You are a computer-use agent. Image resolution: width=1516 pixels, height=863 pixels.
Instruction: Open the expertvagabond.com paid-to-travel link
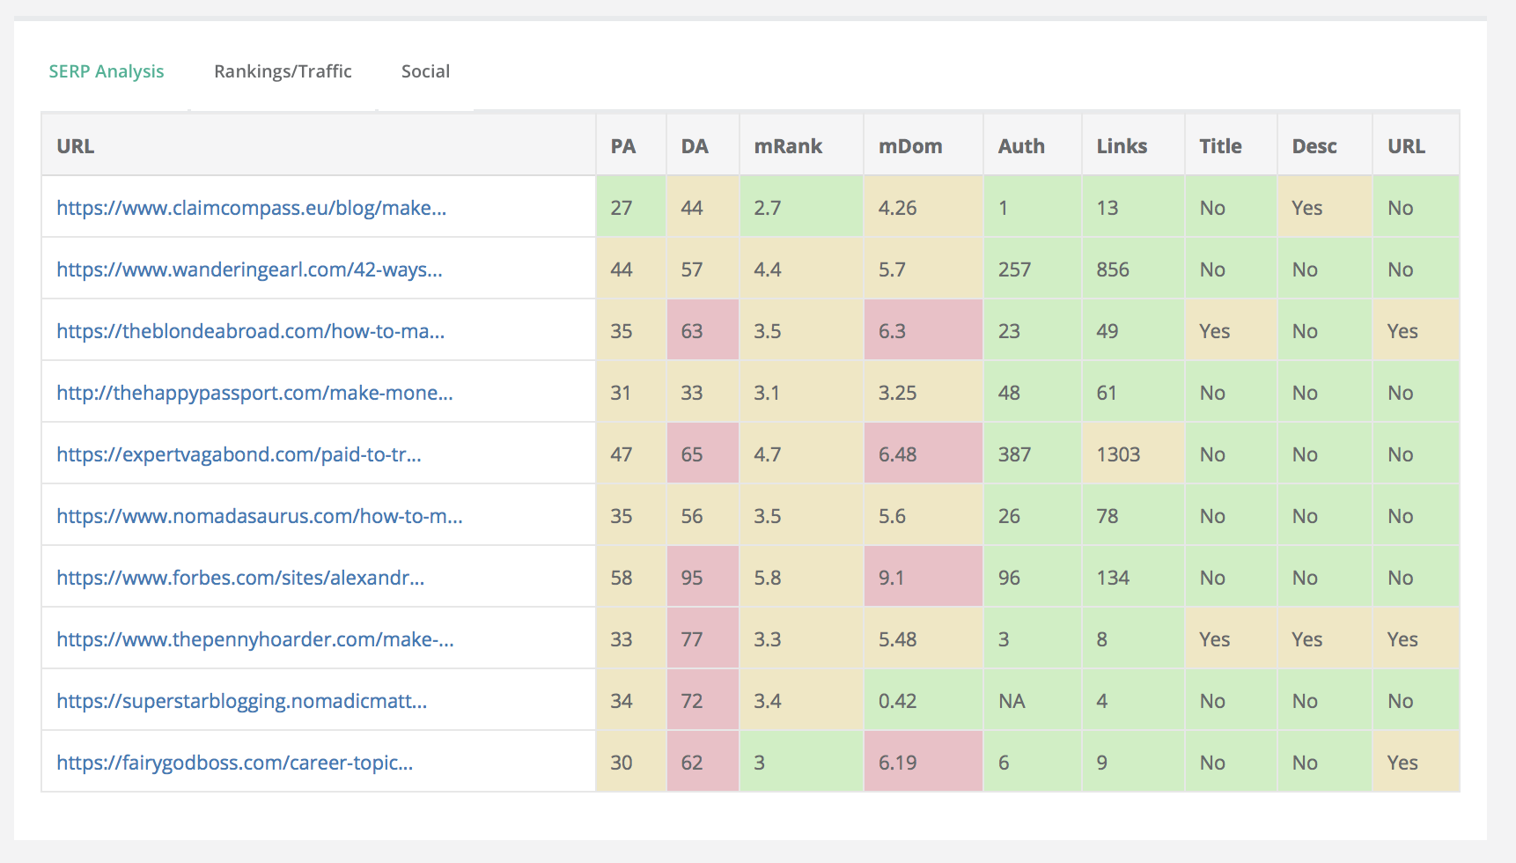coord(239,454)
